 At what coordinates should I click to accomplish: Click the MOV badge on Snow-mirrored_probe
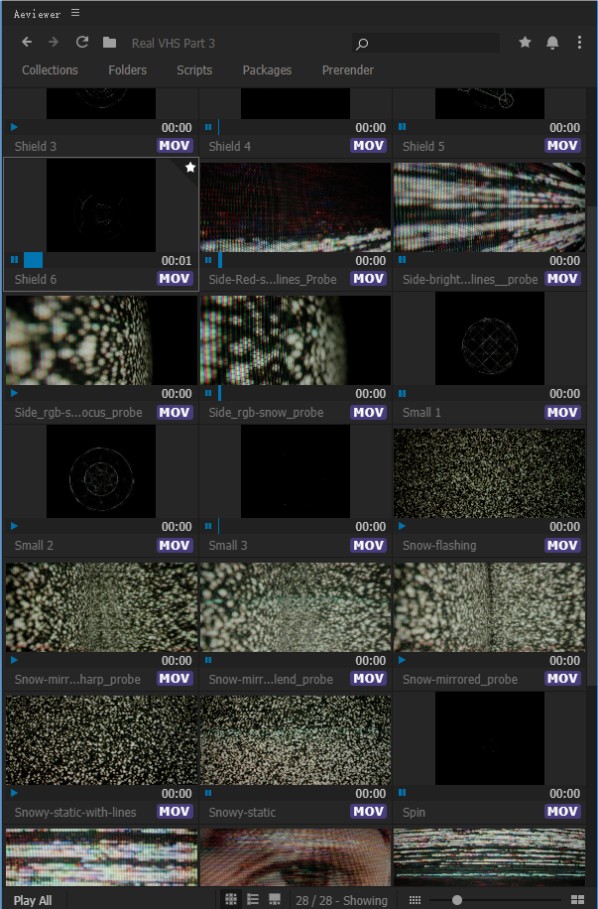[562, 678]
